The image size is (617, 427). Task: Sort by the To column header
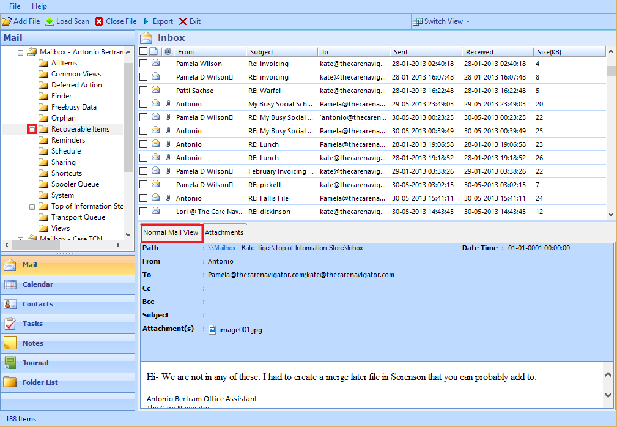354,51
